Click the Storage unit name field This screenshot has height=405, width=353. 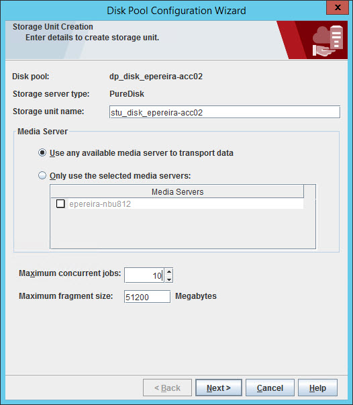225,112
